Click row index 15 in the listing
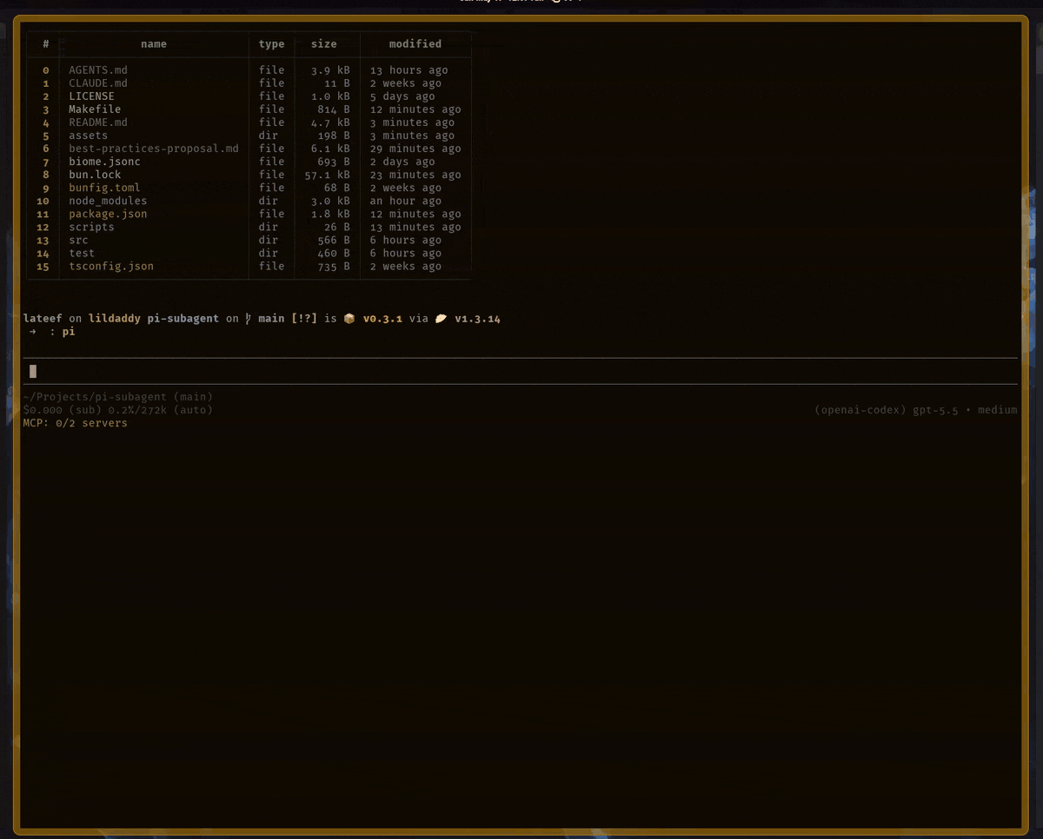Screen dimensions: 1043x839 coord(43,266)
